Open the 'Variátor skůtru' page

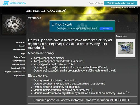(x=18, y=65)
